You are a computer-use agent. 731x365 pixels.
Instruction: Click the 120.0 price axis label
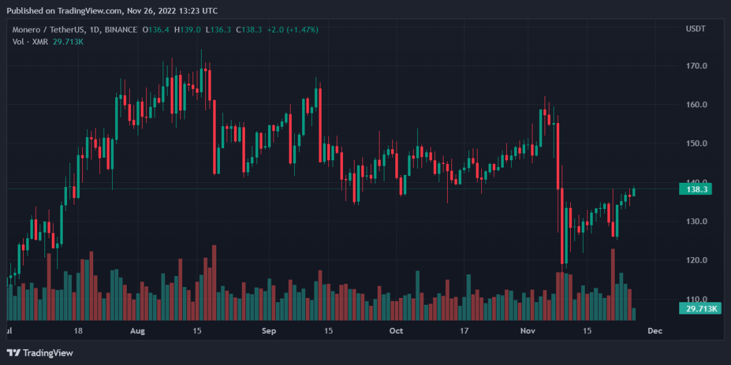[696, 261]
